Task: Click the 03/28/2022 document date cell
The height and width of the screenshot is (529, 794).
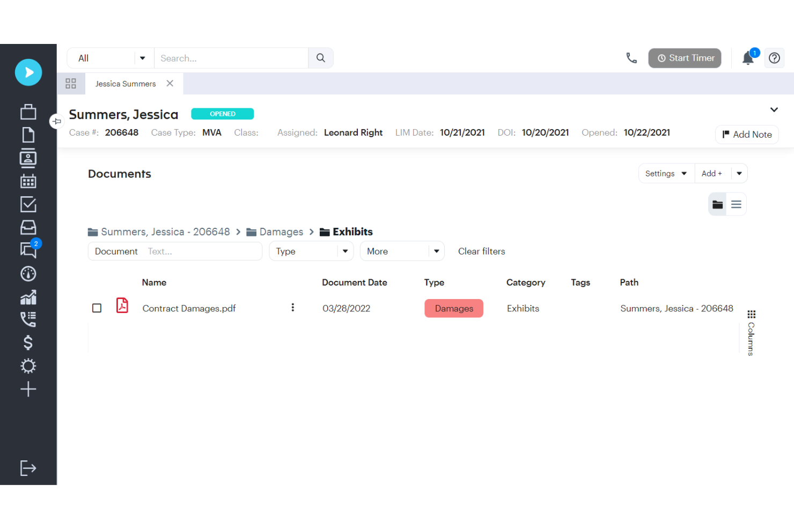Action: 346,308
